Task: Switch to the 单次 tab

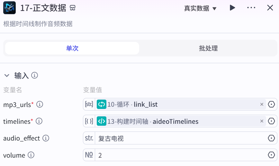Action: [x=72, y=48]
